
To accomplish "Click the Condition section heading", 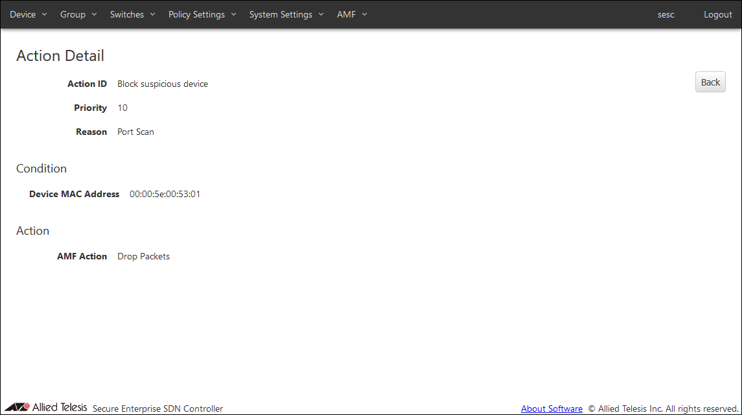I will pos(41,169).
